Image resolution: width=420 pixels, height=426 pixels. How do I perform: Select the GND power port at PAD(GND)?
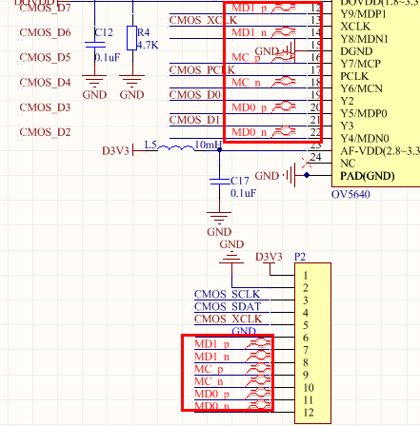pos(290,175)
